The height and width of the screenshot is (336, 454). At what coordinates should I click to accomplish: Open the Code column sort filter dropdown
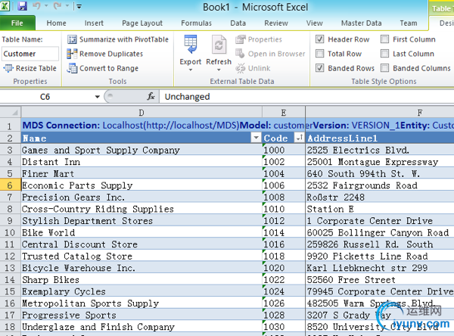(x=299, y=138)
